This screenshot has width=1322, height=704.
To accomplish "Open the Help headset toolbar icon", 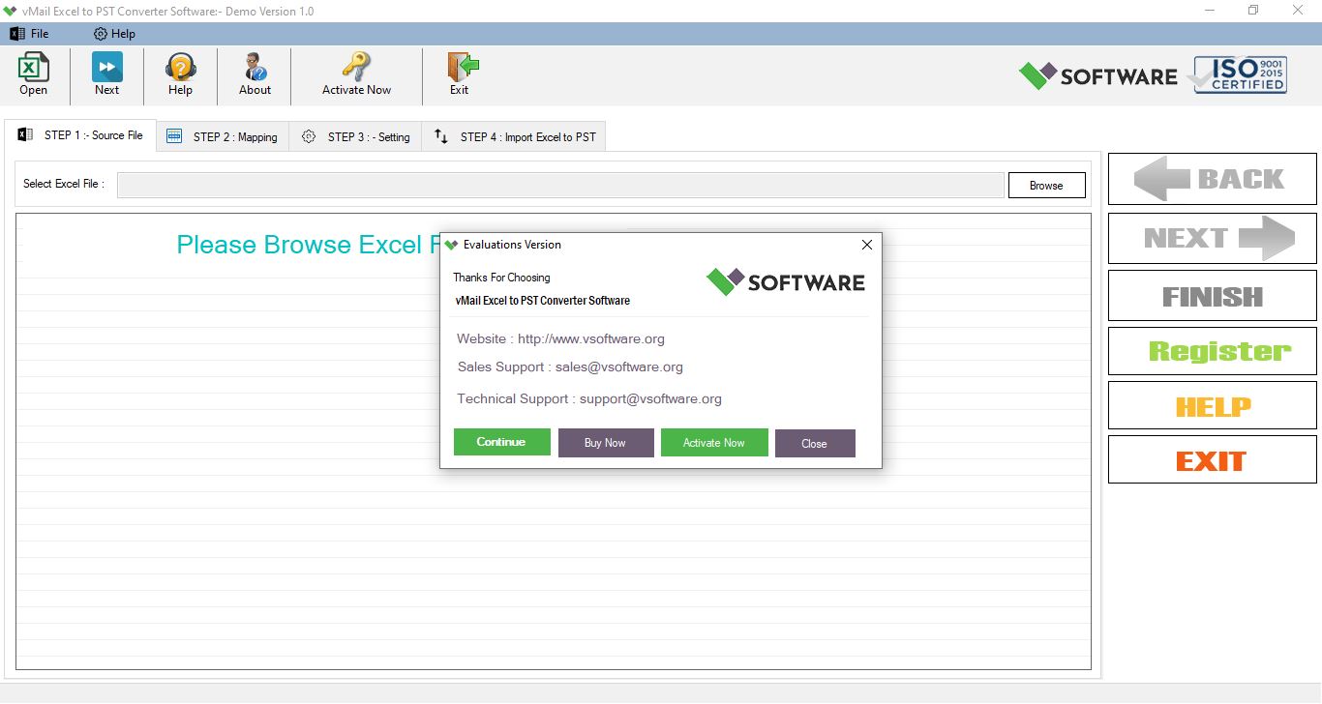I will [x=180, y=67].
